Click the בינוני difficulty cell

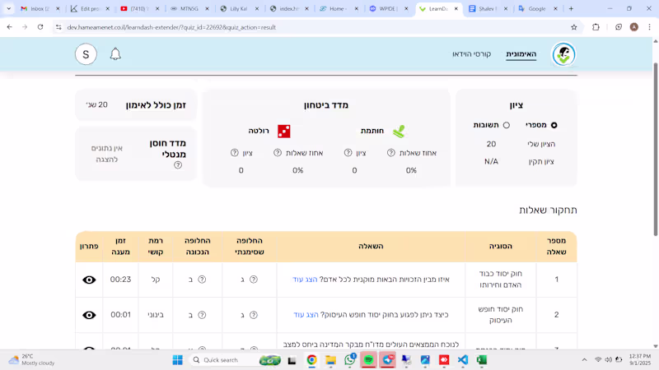pyautogui.click(x=156, y=315)
